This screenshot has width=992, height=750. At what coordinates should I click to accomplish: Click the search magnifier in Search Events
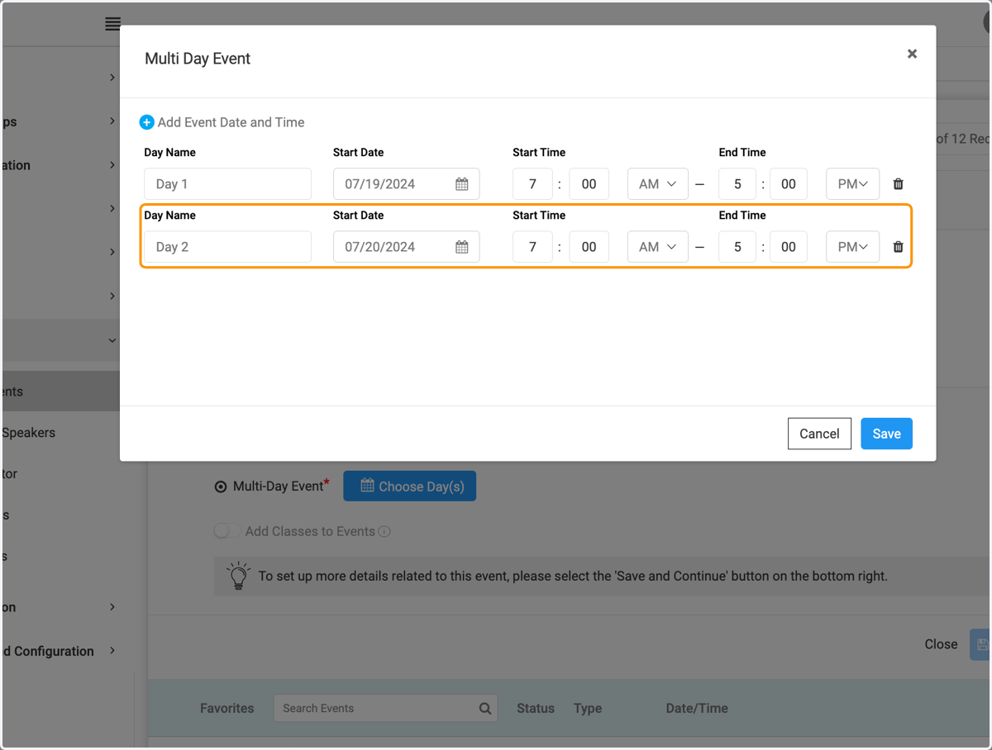click(x=485, y=708)
